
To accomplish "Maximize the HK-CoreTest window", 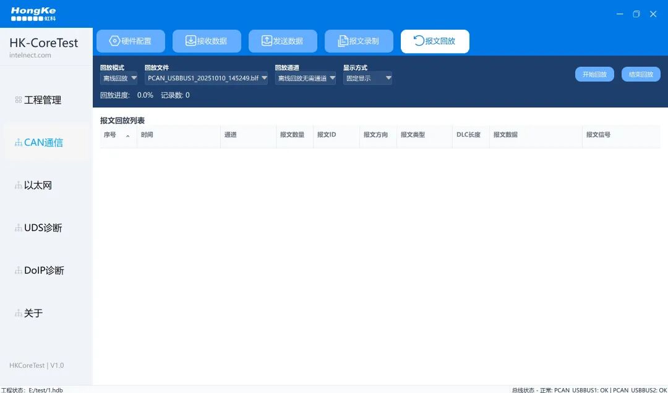I will pos(636,14).
